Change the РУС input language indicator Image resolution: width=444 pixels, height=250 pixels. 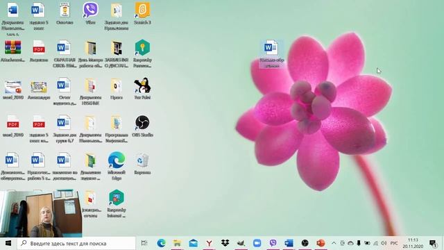pyautogui.click(x=394, y=243)
